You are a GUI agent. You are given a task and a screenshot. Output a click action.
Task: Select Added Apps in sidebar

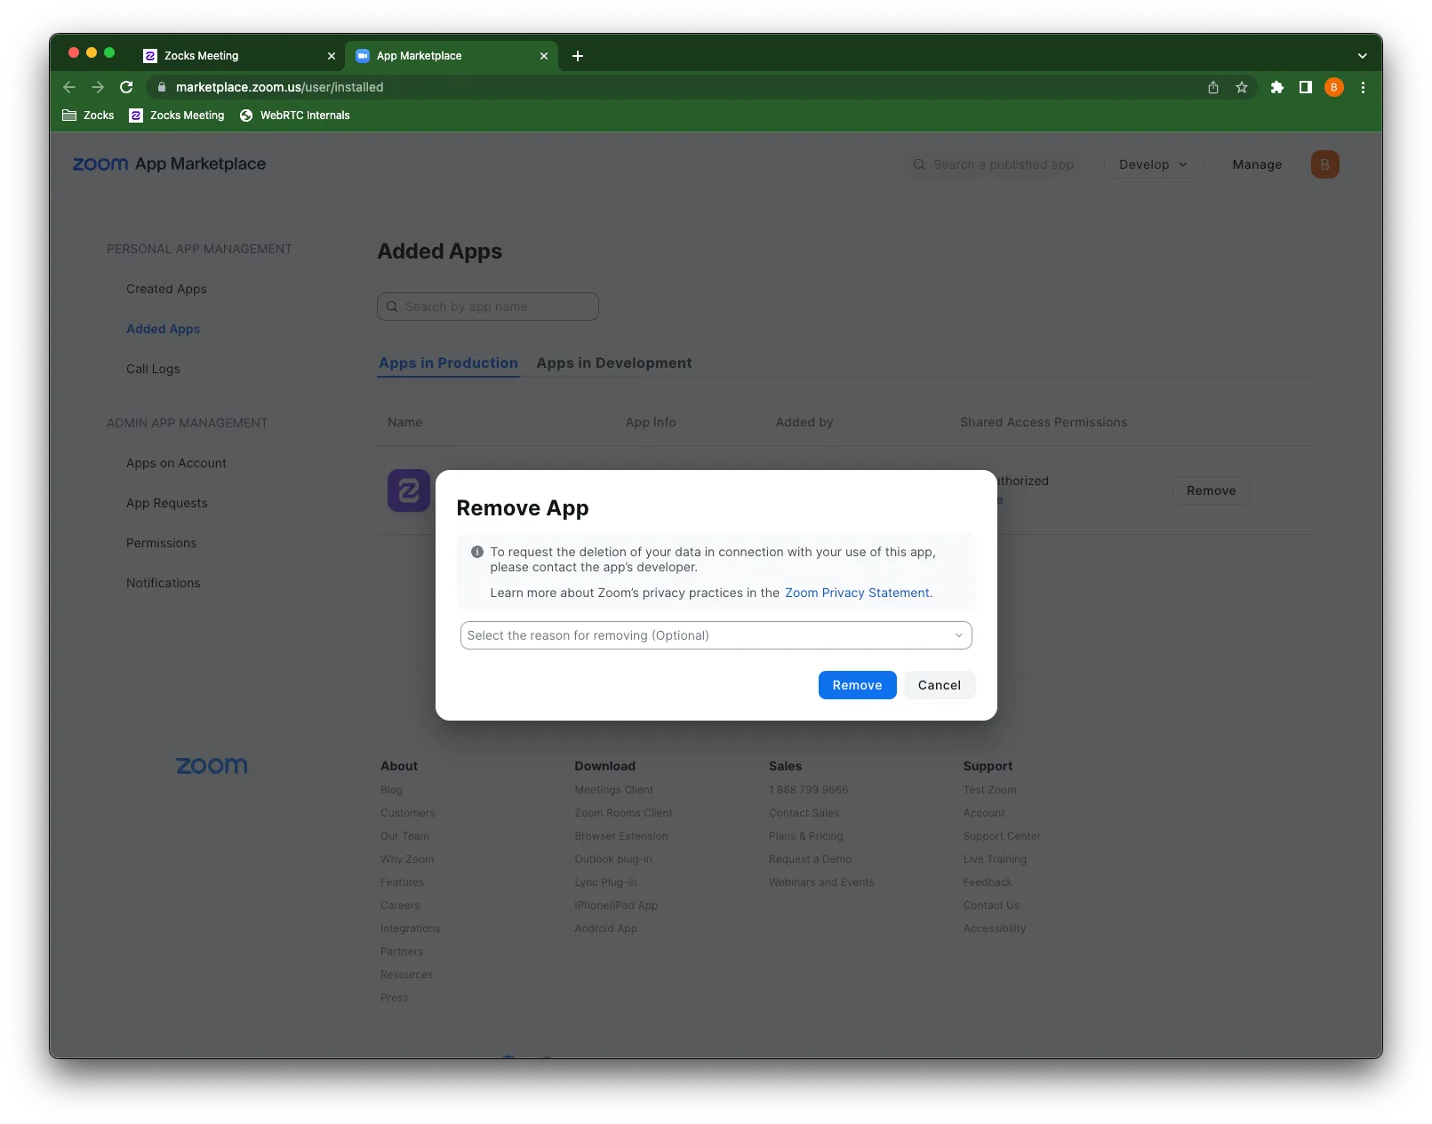click(x=163, y=329)
